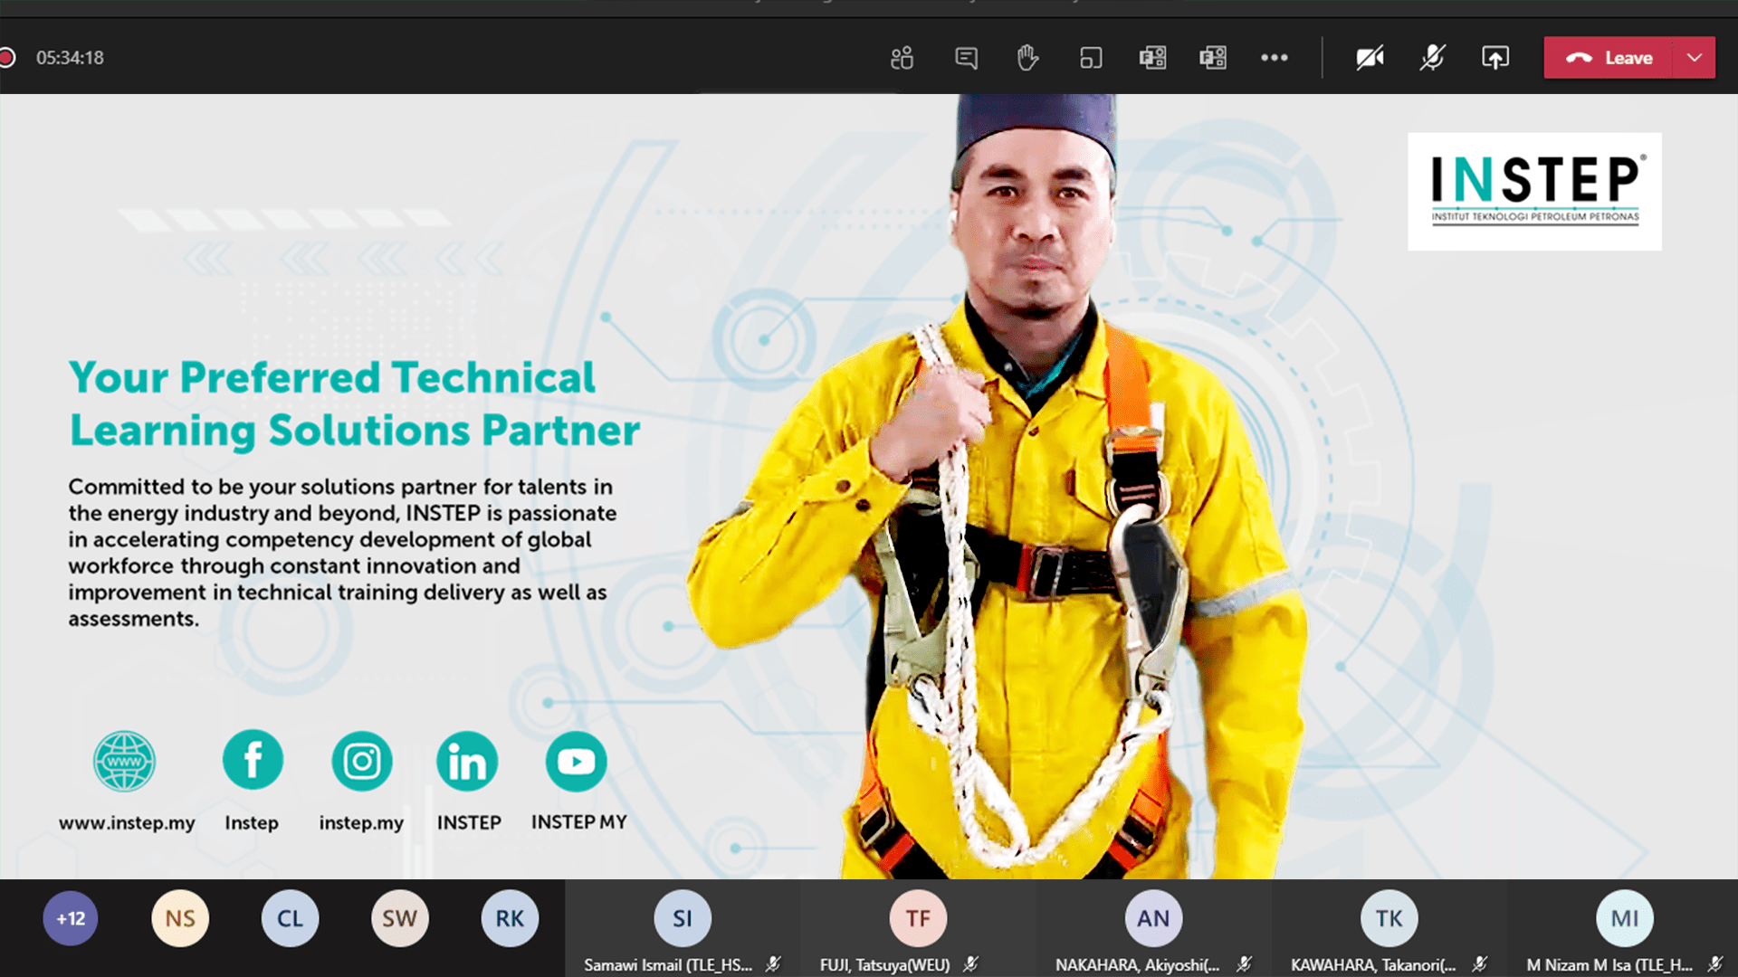Click the recording indicator dot
1738x977 pixels.
(x=7, y=58)
